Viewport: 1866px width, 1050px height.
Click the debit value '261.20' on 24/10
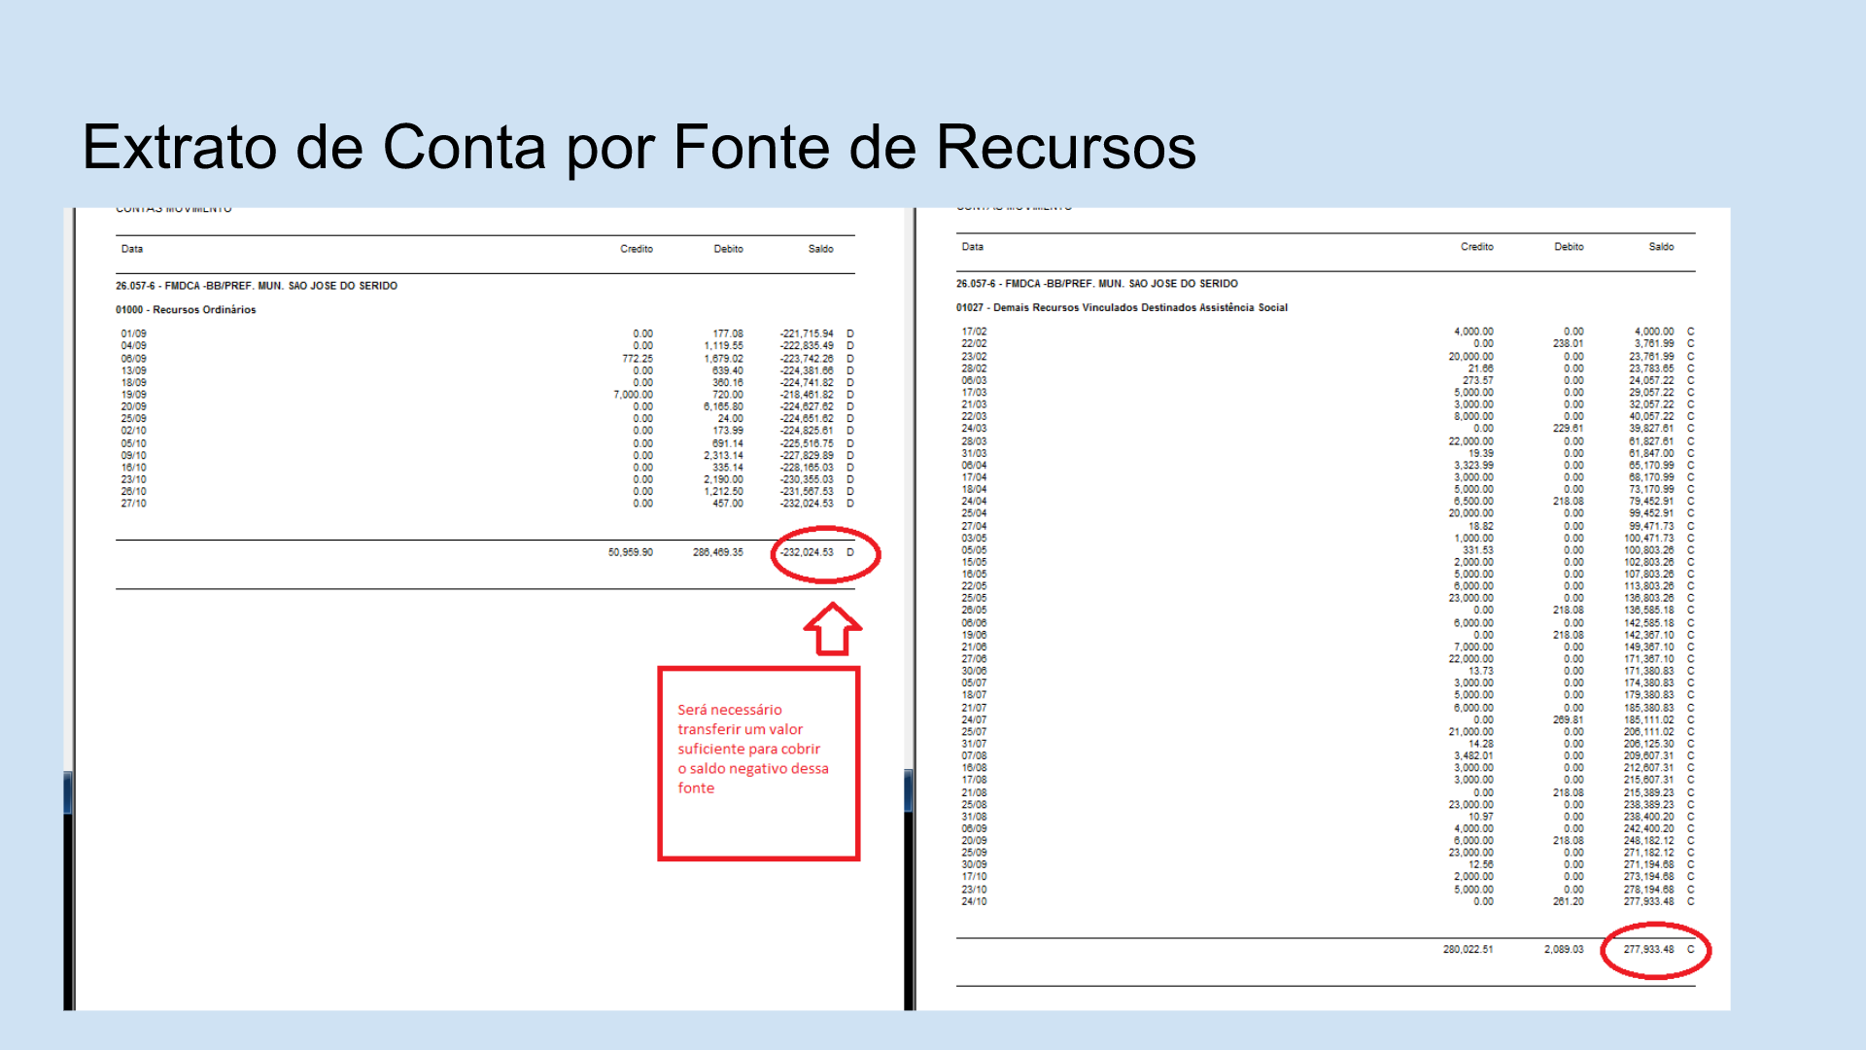tap(1568, 902)
